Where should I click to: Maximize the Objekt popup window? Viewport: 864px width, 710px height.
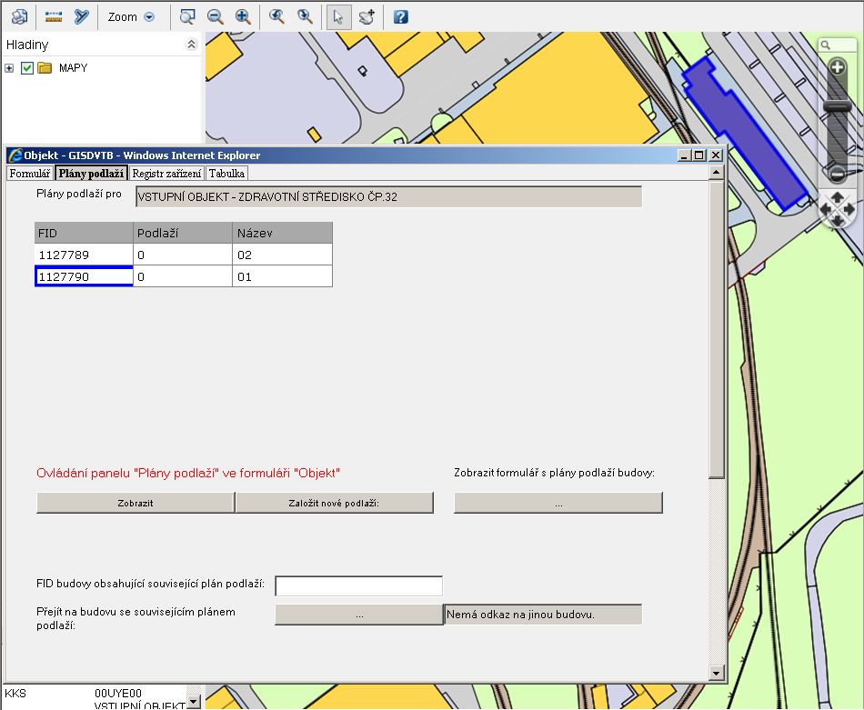pos(698,155)
